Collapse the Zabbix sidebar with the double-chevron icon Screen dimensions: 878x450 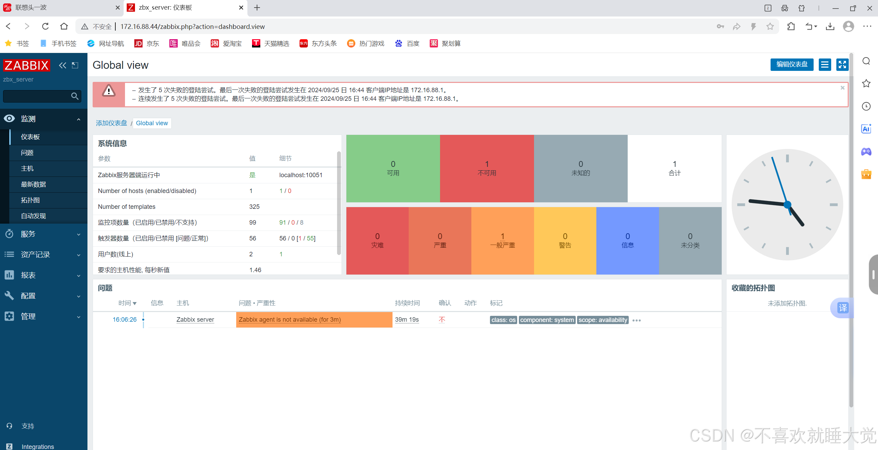click(x=62, y=65)
